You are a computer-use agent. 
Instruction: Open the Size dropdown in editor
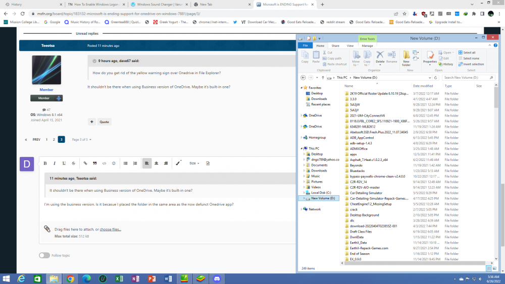click(194, 163)
